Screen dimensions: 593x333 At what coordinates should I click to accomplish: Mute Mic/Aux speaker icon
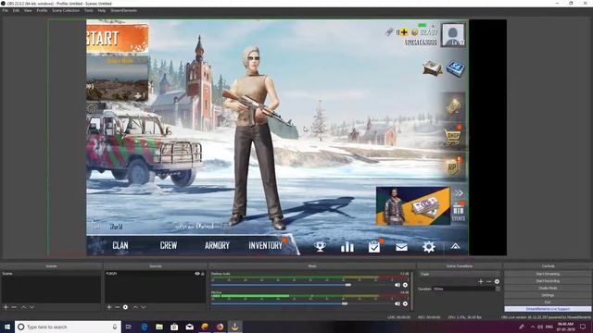397,303
